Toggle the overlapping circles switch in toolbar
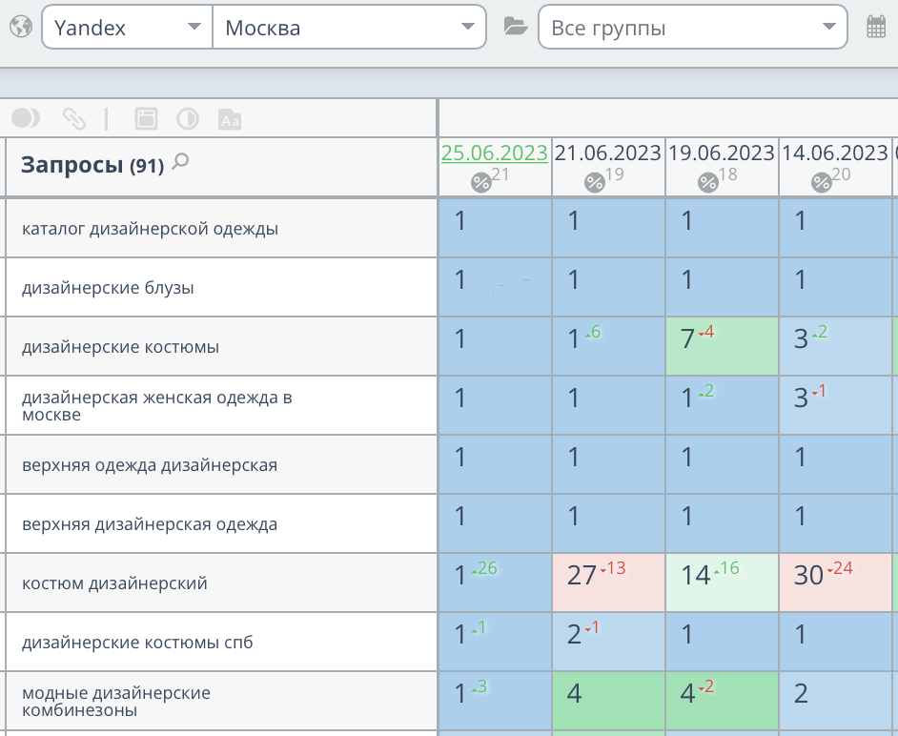The image size is (898, 736). point(26,118)
